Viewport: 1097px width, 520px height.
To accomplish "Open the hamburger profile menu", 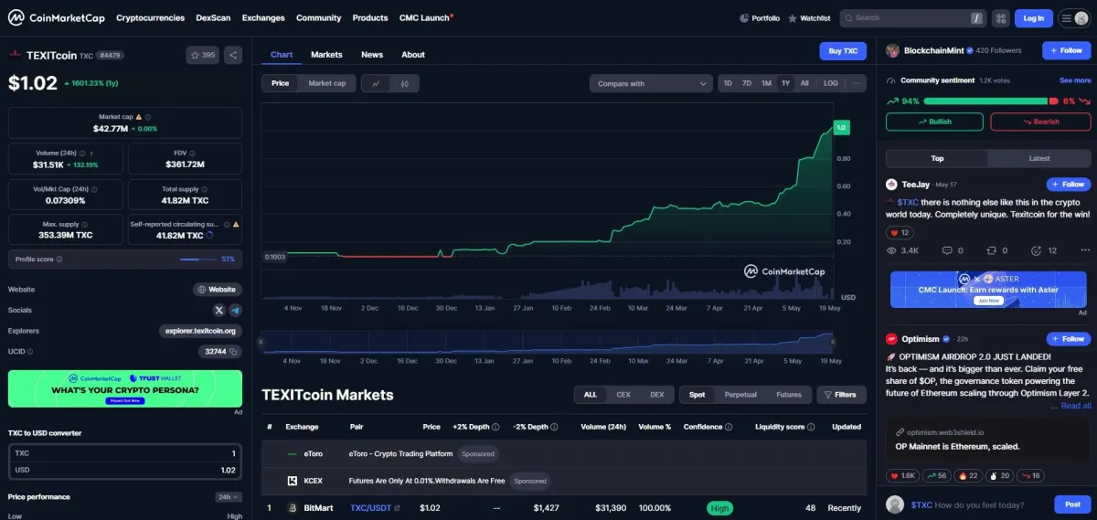I will pyautogui.click(x=1073, y=17).
